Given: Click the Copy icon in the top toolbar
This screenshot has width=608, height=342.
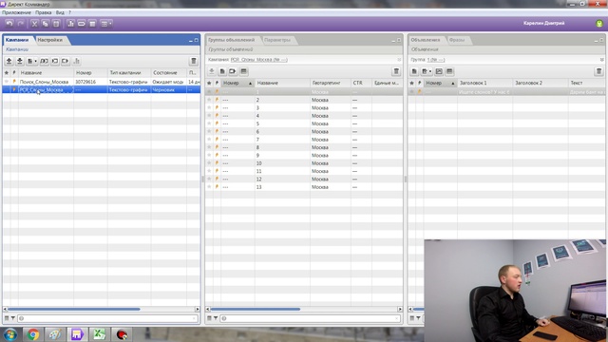Looking at the screenshot, I should pyautogui.click(x=46, y=24).
